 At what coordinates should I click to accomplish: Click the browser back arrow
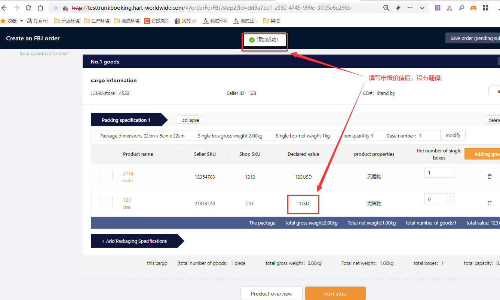tap(4, 8)
